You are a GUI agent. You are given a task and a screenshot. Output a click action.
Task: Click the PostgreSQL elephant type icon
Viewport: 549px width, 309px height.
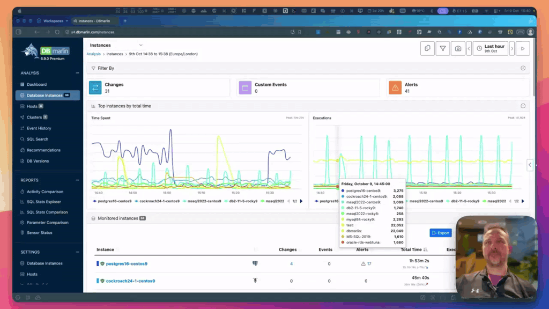(x=255, y=263)
